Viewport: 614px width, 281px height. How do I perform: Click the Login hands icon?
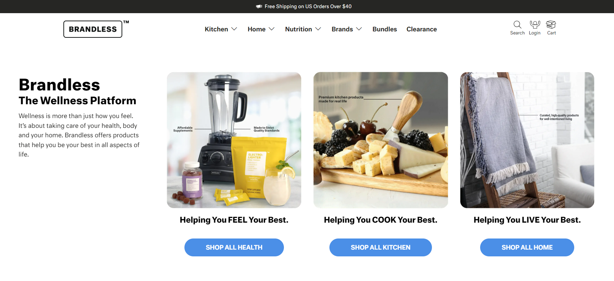(535, 25)
